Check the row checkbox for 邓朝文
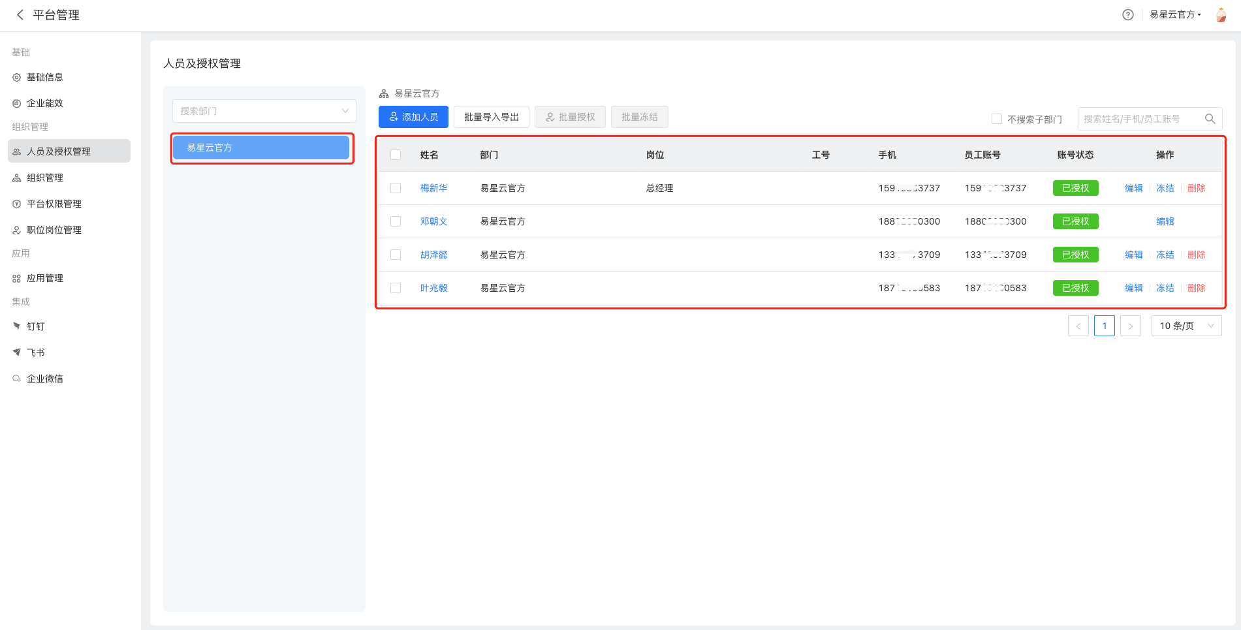The width and height of the screenshot is (1241, 630). [x=396, y=221]
